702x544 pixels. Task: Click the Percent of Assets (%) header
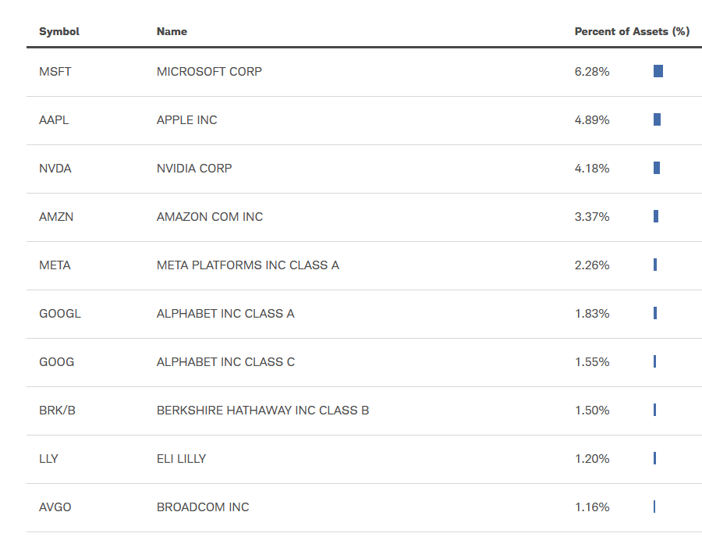click(632, 32)
